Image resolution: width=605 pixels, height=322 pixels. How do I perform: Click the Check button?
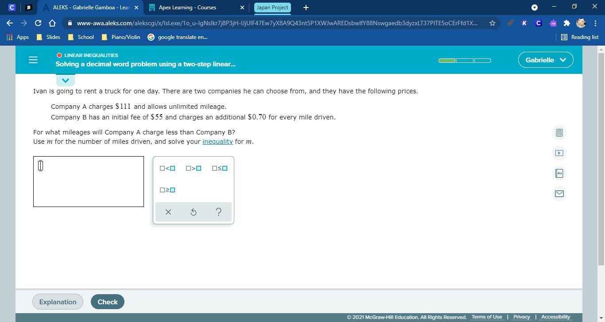tap(107, 302)
